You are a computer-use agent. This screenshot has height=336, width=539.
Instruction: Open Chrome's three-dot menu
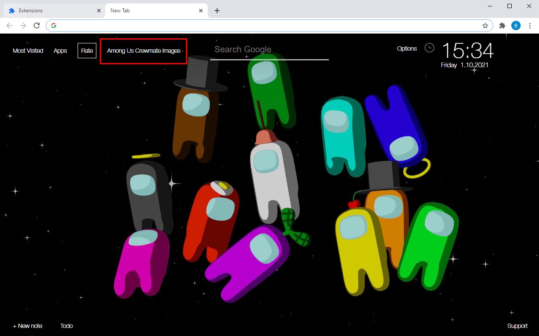tap(530, 26)
